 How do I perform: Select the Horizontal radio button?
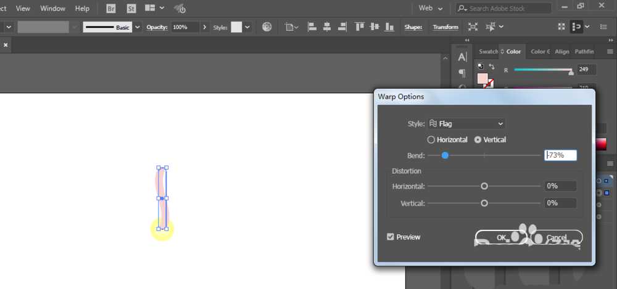pyautogui.click(x=431, y=140)
